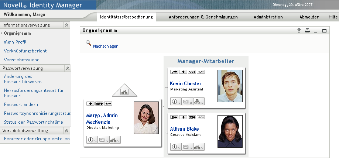The width and height of the screenshot is (339, 158).
Task: Click Allison Blake's photo
Action: (x=230, y=131)
